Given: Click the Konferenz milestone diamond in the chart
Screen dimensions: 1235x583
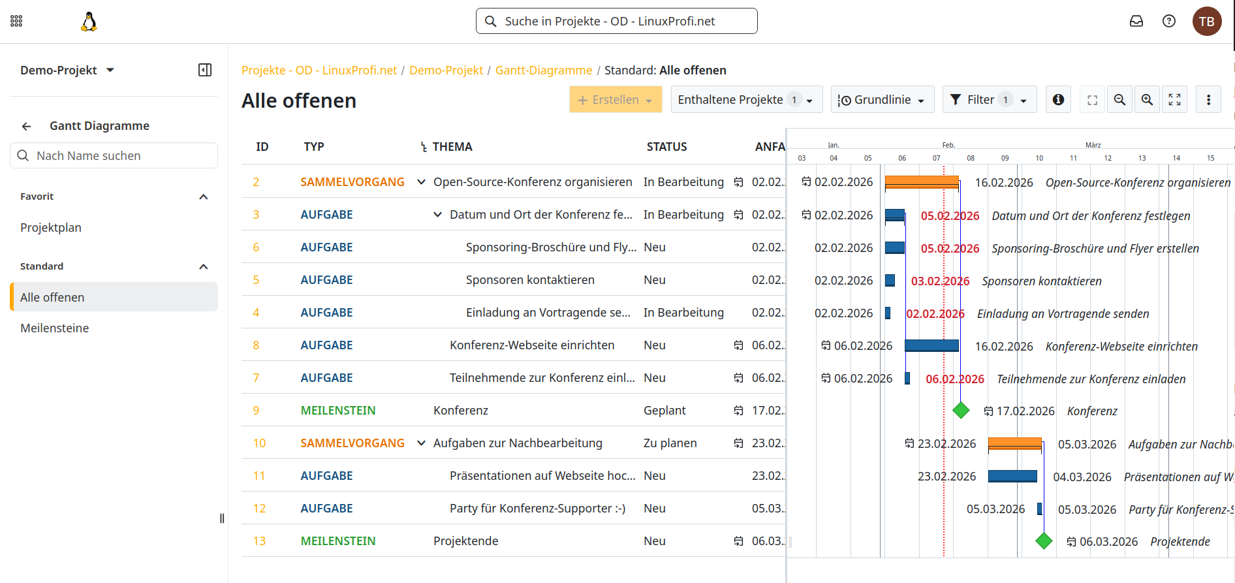Looking at the screenshot, I should pyautogui.click(x=960, y=411).
